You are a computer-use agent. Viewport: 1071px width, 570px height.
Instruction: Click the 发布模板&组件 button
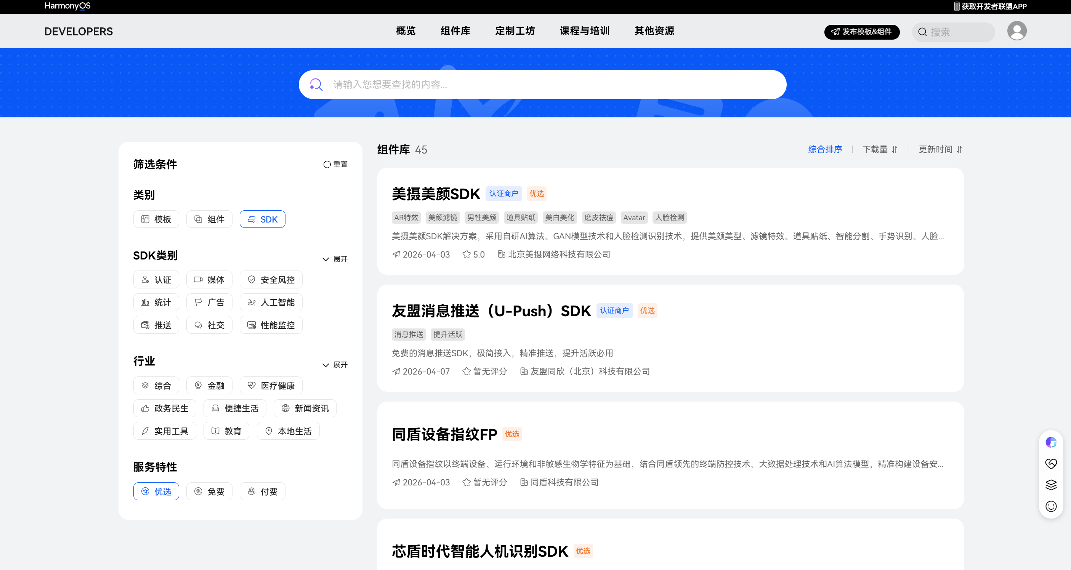coord(862,32)
